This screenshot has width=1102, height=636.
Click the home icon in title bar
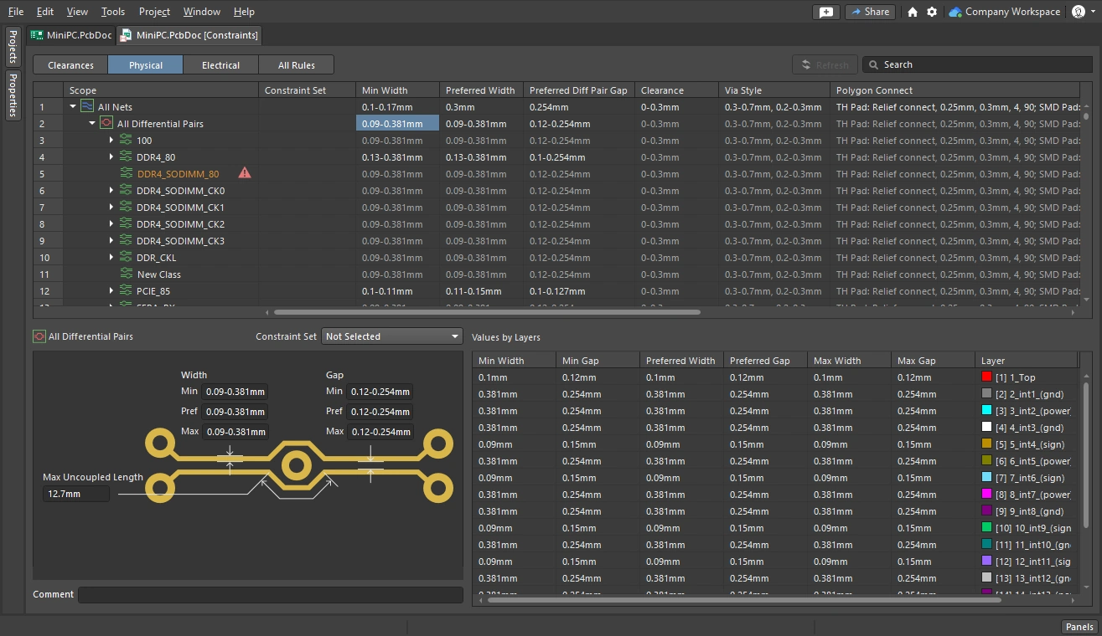click(913, 12)
